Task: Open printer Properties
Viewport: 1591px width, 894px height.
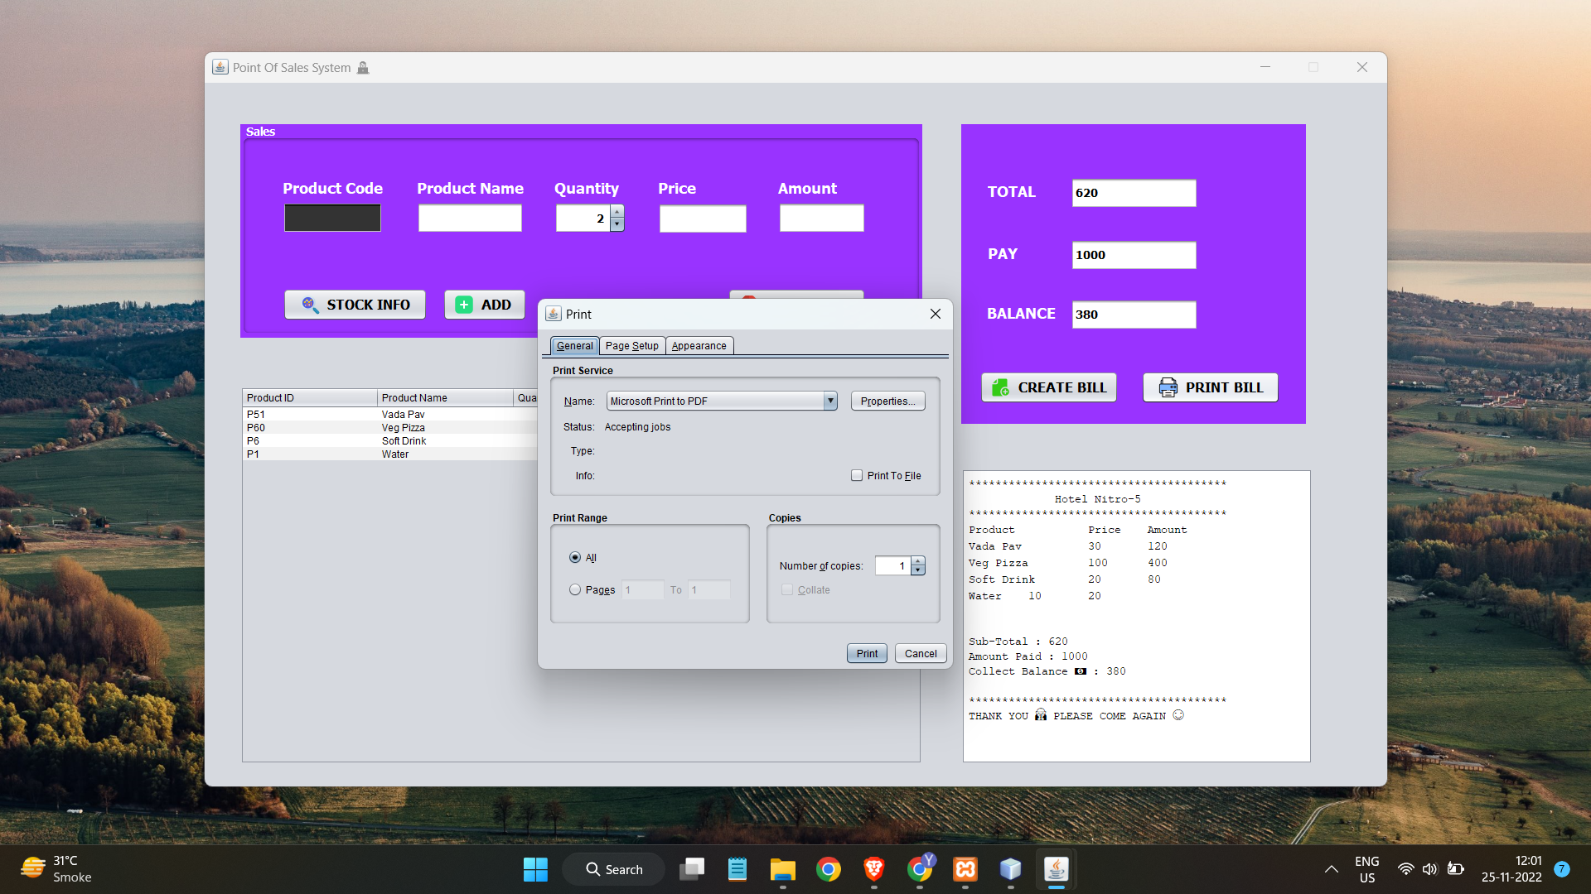Action: click(887, 401)
